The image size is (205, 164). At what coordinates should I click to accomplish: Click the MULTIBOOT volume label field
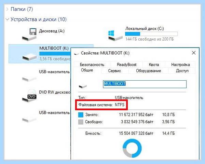tap(145, 84)
